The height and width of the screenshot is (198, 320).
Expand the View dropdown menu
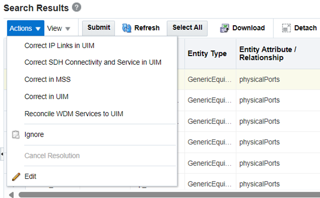point(59,28)
